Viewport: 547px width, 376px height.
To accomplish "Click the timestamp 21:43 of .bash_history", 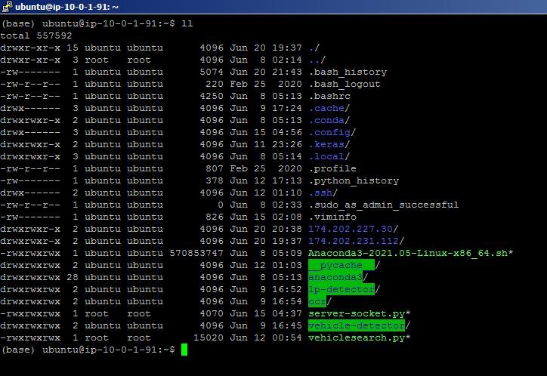I will [x=287, y=72].
